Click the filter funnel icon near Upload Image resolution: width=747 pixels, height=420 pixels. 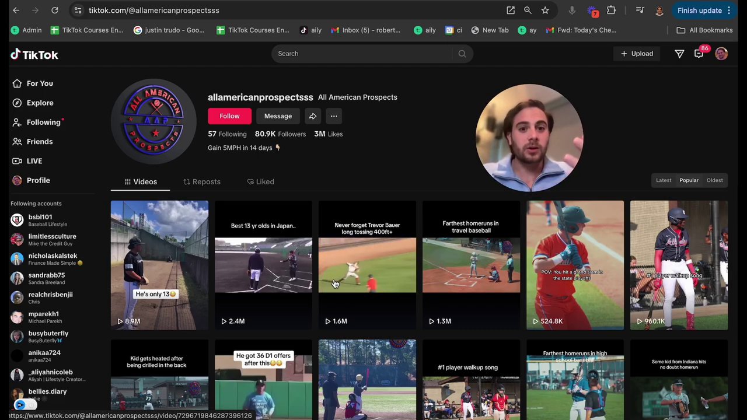coord(679,53)
